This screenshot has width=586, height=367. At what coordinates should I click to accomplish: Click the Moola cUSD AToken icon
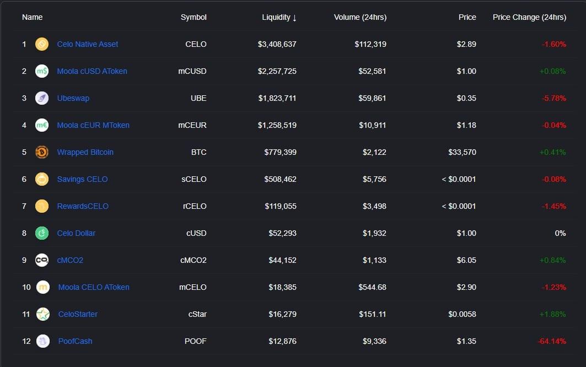click(x=42, y=71)
